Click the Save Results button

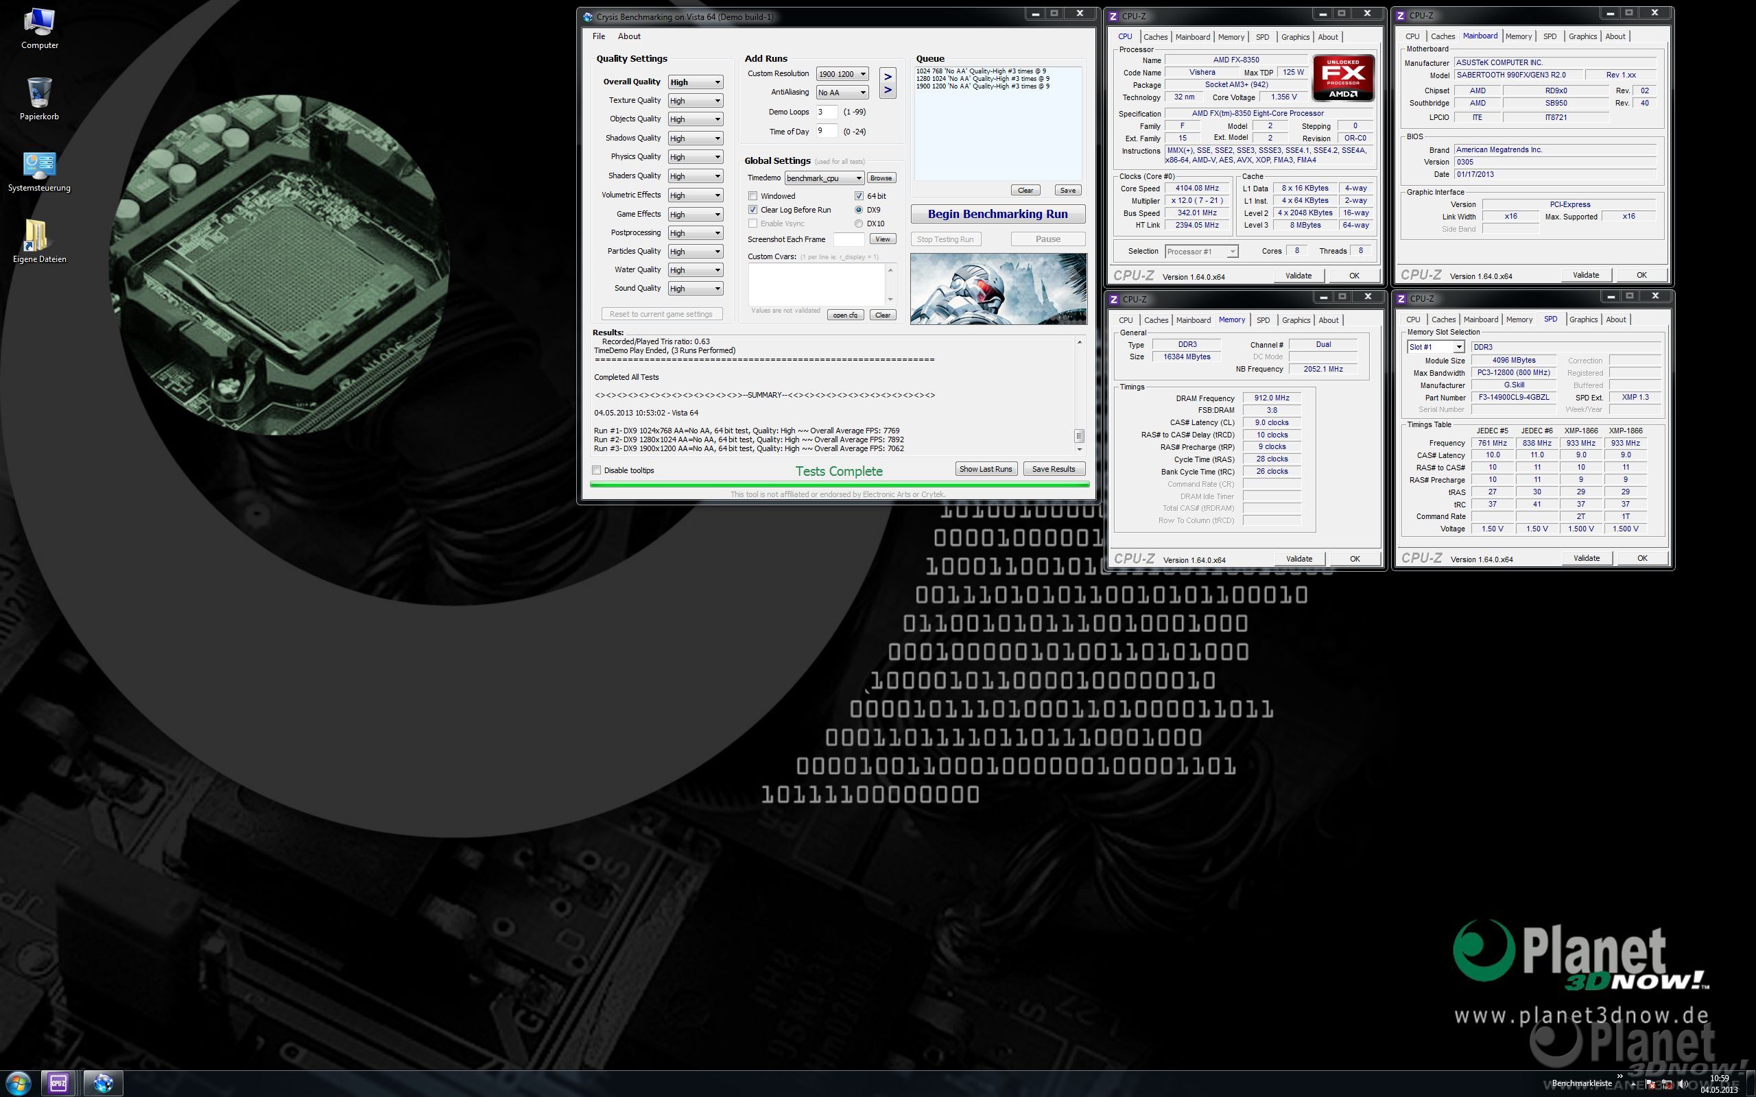[1054, 469]
